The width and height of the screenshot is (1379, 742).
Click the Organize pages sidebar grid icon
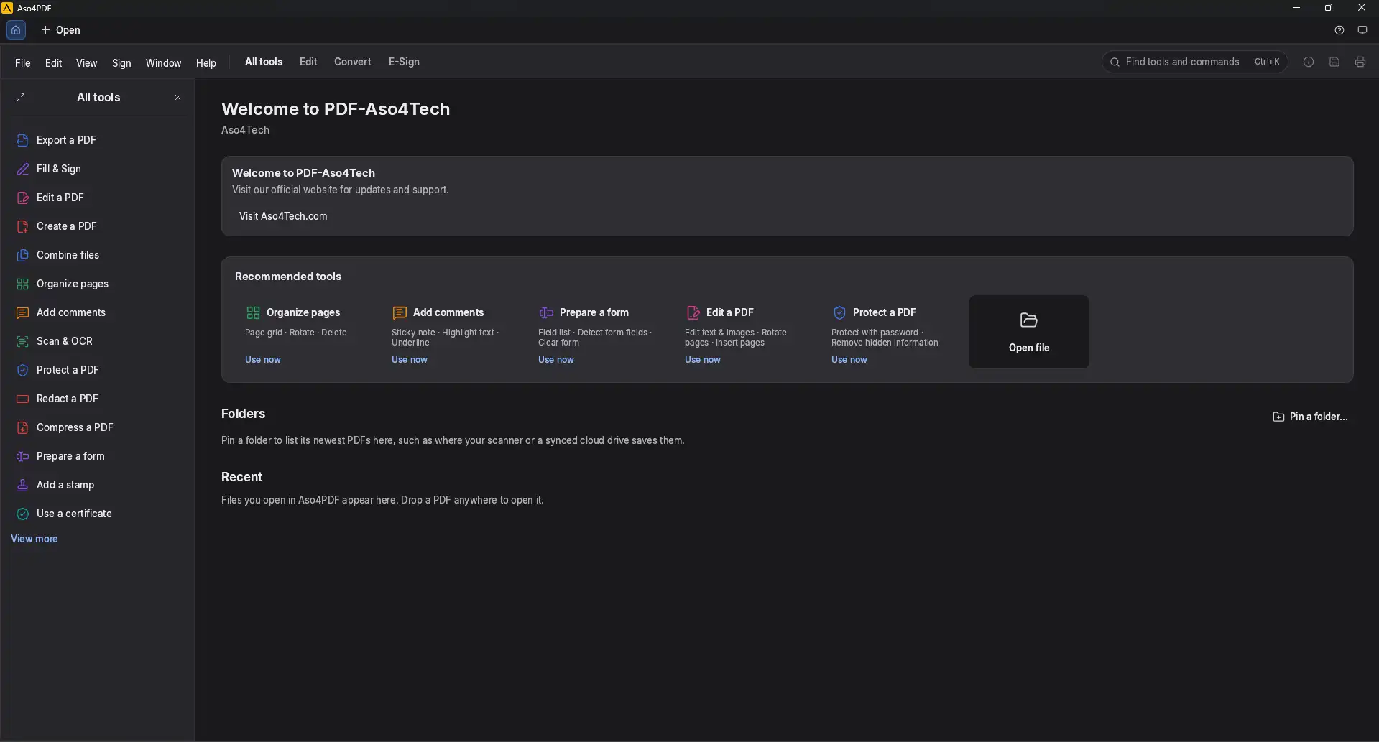(x=23, y=284)
